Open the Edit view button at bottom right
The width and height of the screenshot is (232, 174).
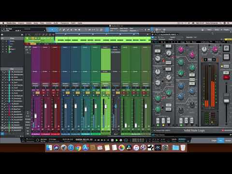tap(214, 141)
